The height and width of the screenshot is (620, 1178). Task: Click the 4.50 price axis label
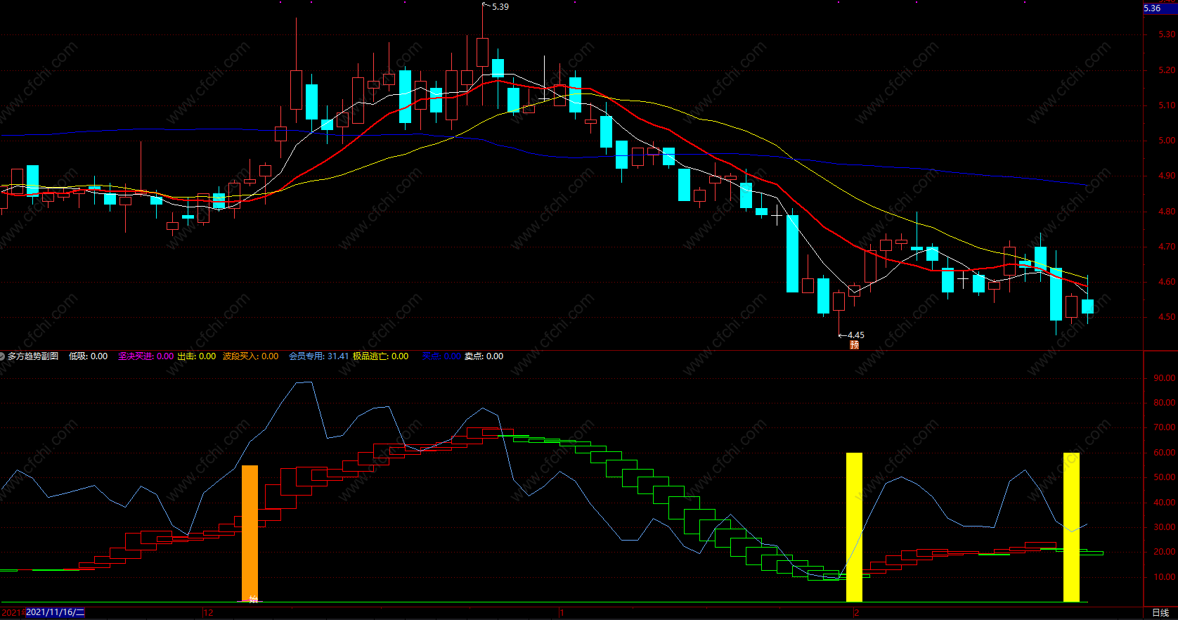click(1167, 317)
